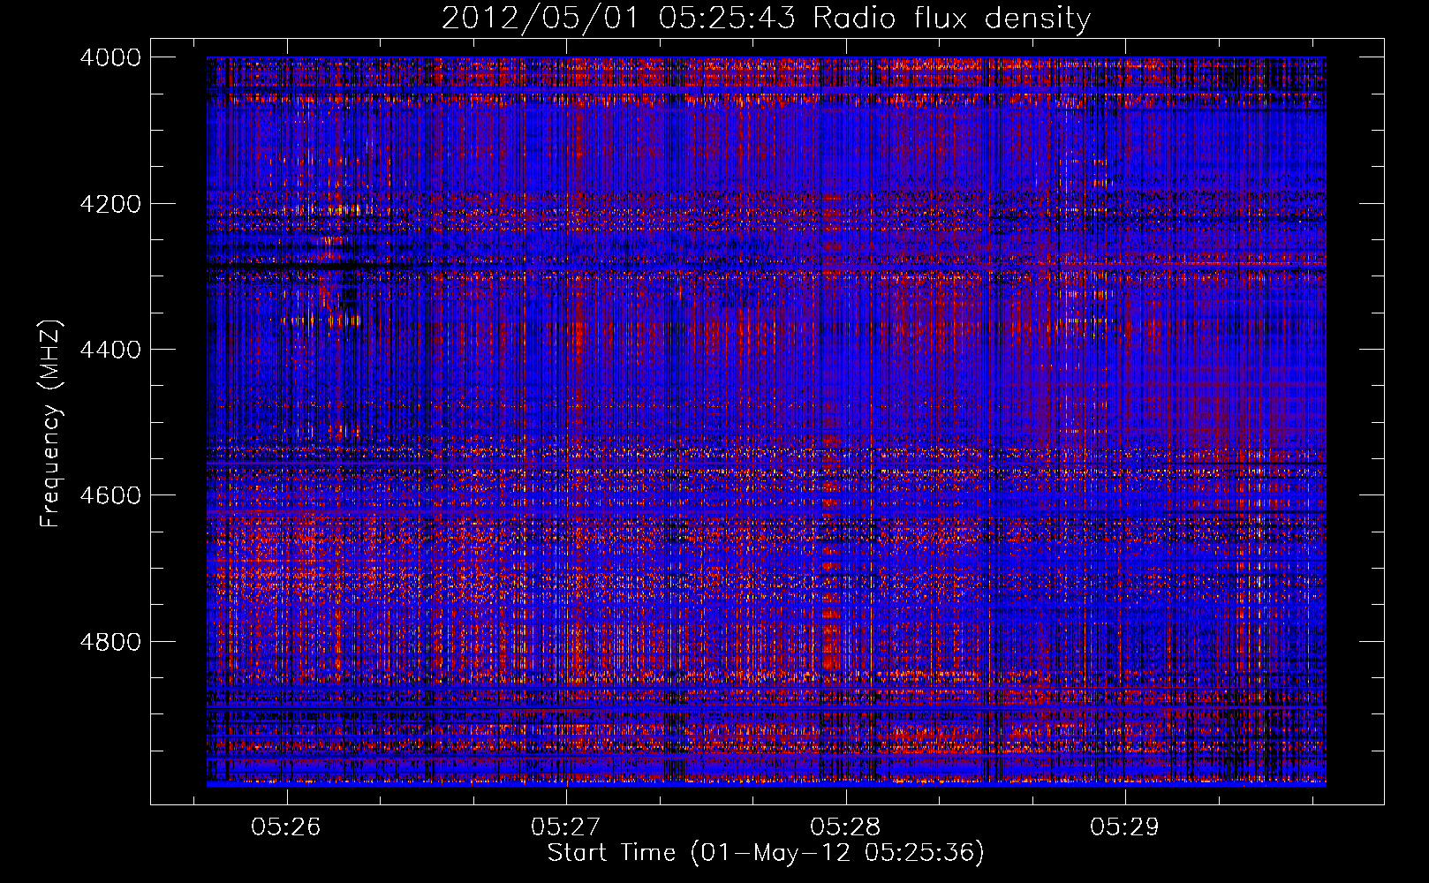Click the plot title 'Radio flux density'
The height and width of the screenshot is (883, 1429).
point(952,19)
